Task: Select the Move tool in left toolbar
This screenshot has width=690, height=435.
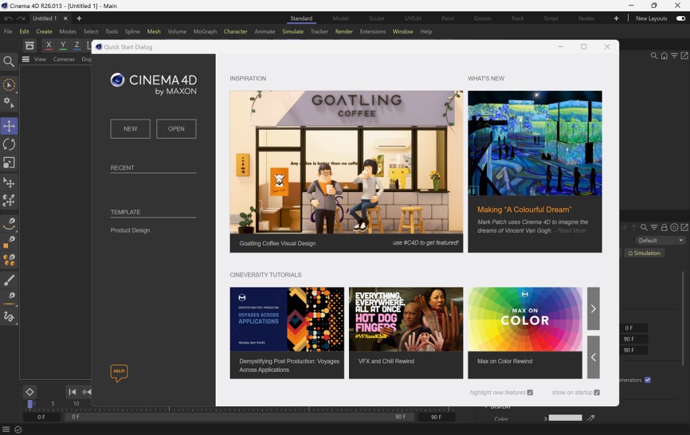Action: 9,126
